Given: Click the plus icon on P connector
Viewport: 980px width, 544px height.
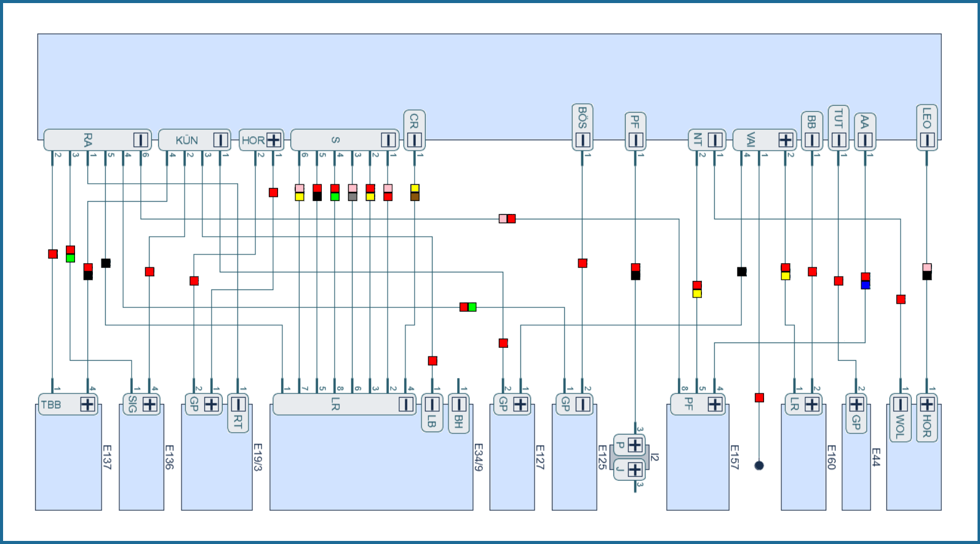Looking at the screenshot, I should (x=635, y=444).
